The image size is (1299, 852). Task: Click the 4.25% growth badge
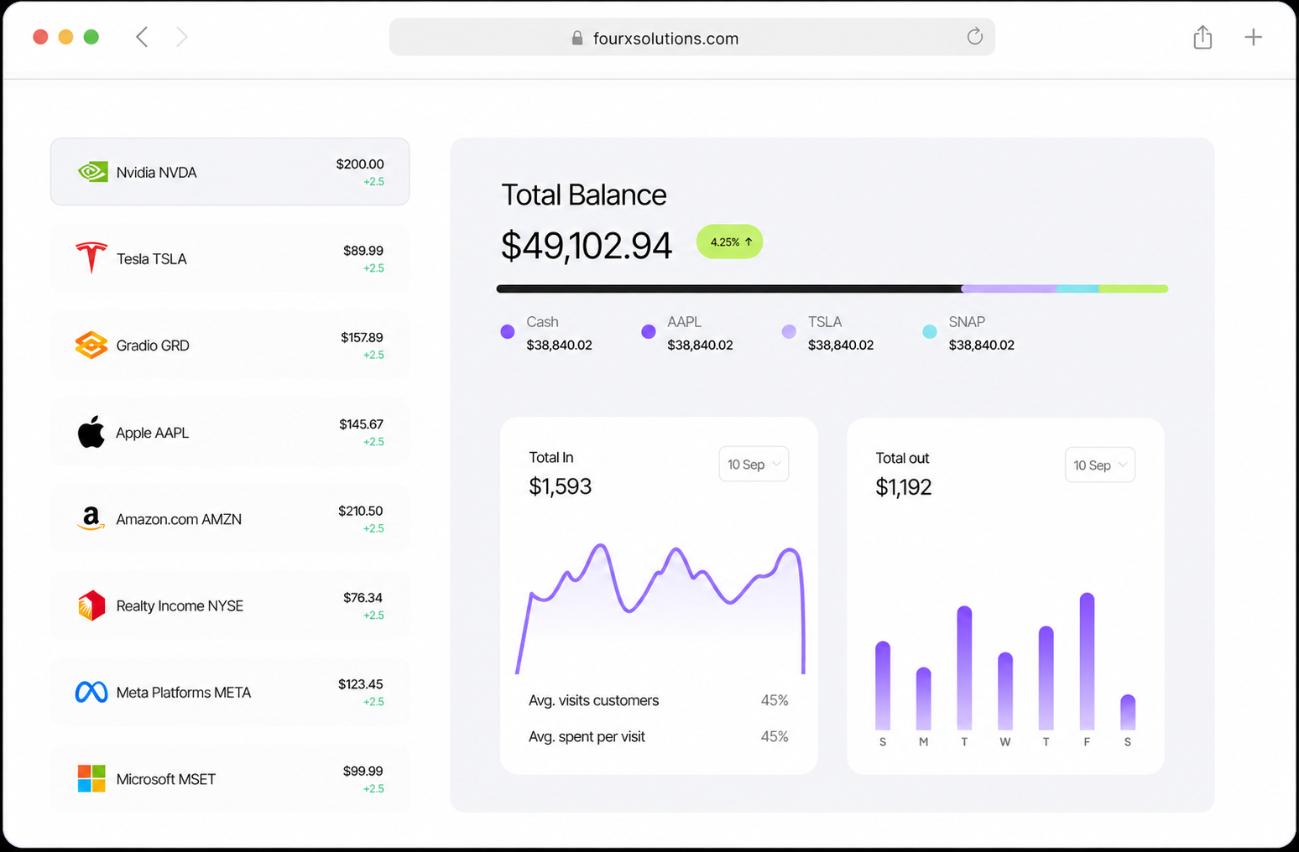[729, 242]
